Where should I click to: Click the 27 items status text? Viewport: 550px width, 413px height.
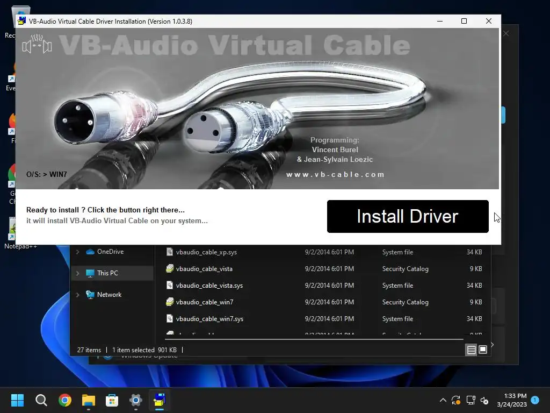(89, 350)
